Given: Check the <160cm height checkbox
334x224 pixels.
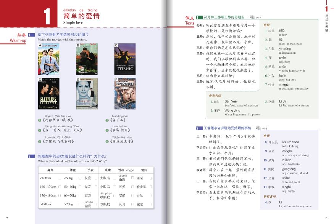Looking at the screenshot, I should pos(60,178).
